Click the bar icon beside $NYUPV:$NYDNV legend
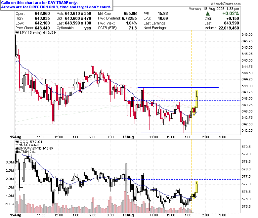This screenshot has height=218, width=258. 17,149
